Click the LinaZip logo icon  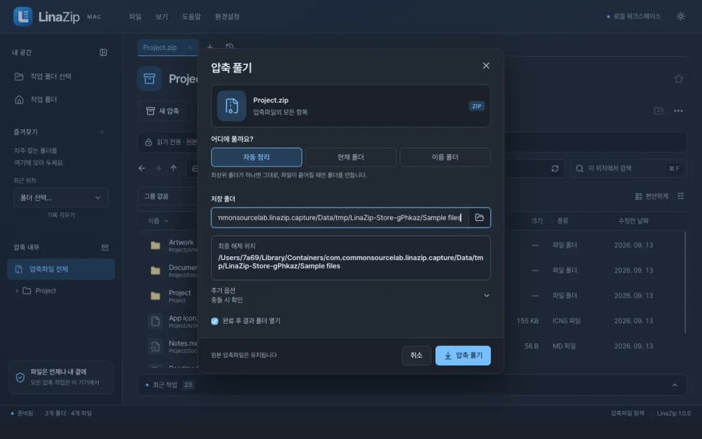[23, 16]
